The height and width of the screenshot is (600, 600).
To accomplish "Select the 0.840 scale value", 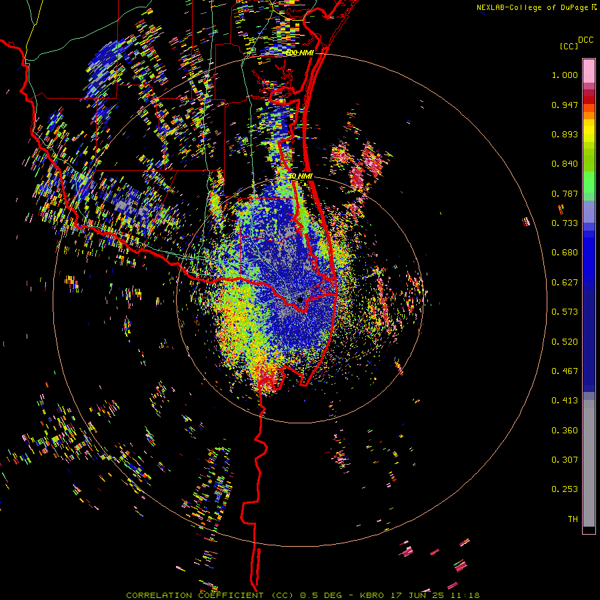I will [x=565, y=164].
